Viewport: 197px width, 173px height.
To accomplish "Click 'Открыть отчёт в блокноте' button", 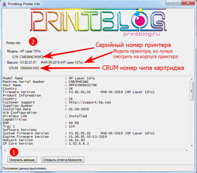I will [x=63, y=160].
